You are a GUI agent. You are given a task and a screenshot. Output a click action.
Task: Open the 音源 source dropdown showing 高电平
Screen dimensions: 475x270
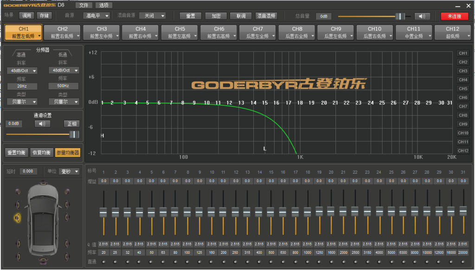(96, 16)
